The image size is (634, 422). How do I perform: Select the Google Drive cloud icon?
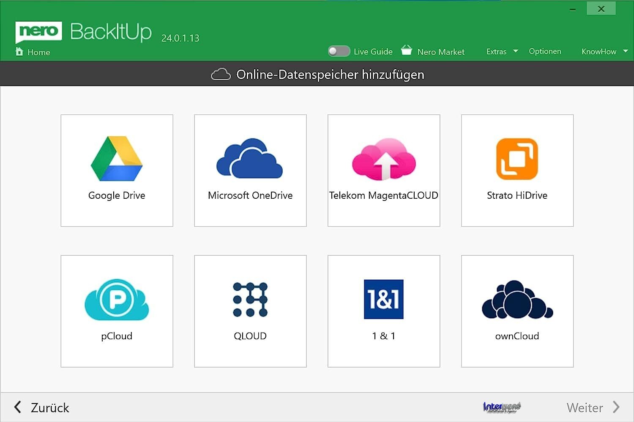117,159
